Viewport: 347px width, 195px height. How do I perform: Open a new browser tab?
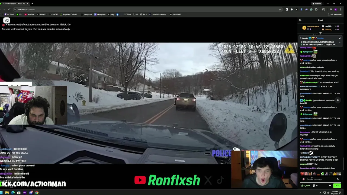click(32, 4)
